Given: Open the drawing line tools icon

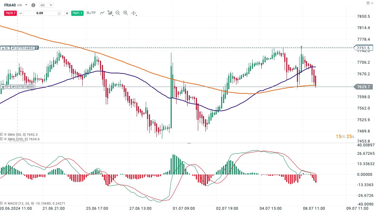Looking at the screenshot, I should (x=102, y=13).
